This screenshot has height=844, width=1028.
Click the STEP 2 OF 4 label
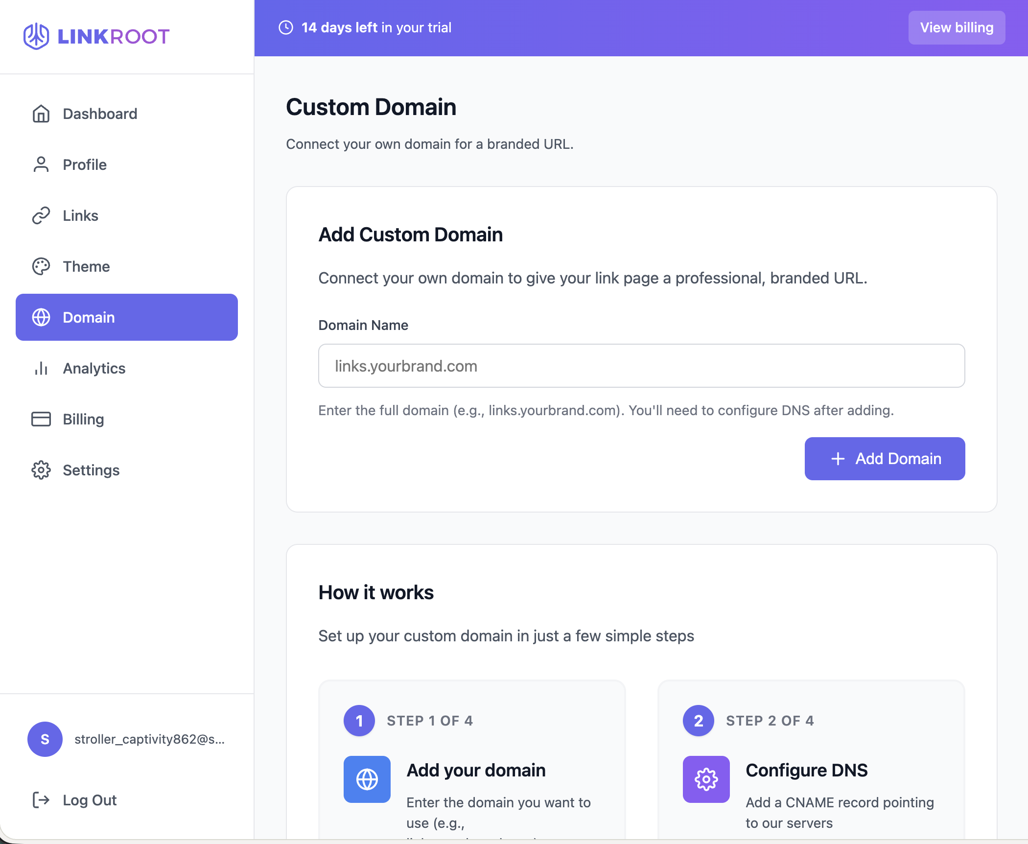(x=770, y=721)
